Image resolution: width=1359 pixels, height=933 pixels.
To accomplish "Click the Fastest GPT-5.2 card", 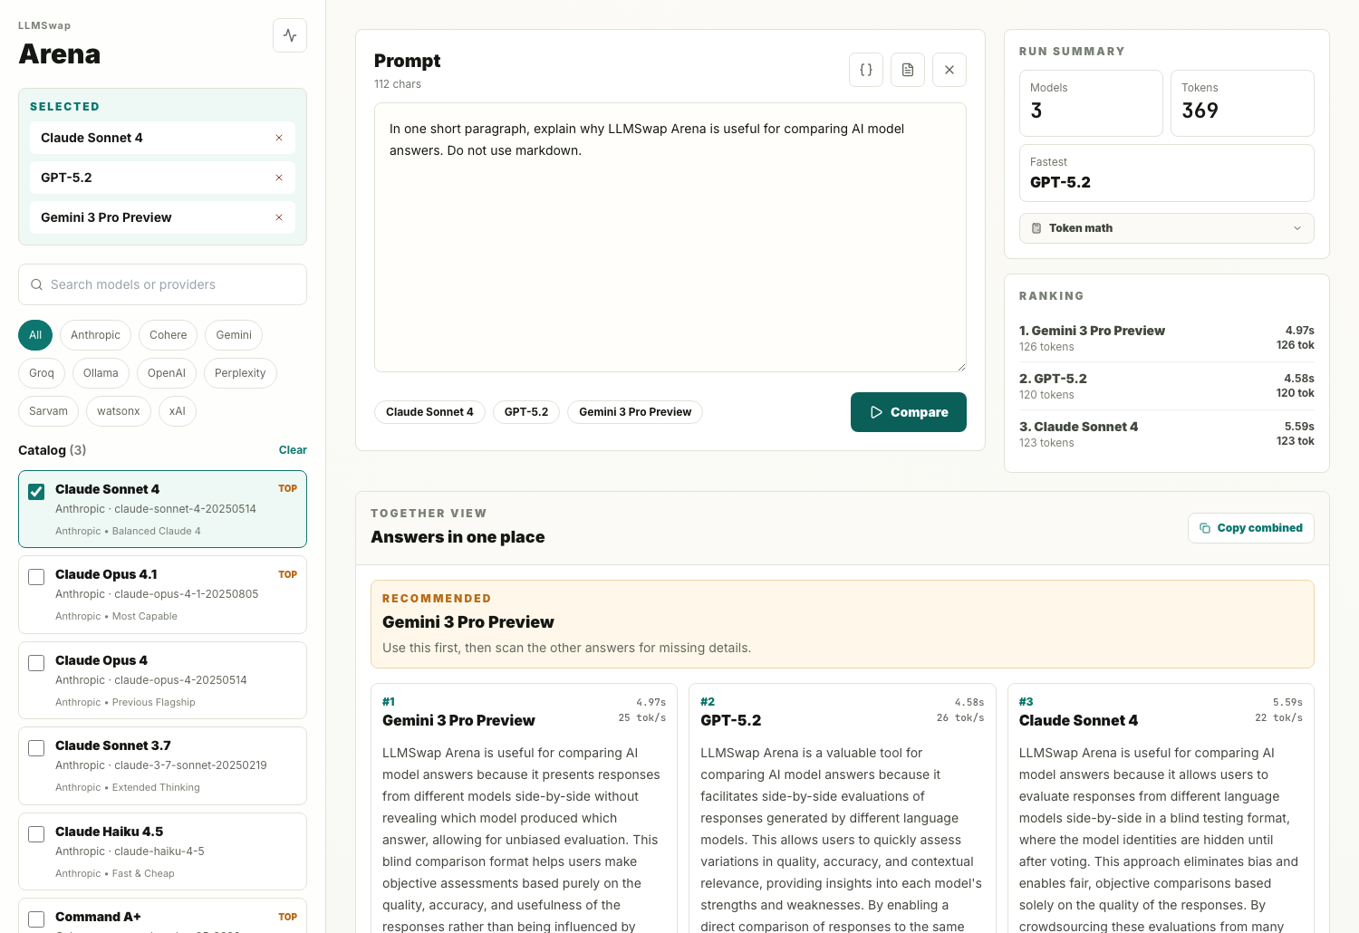I will click(1167, 173).
